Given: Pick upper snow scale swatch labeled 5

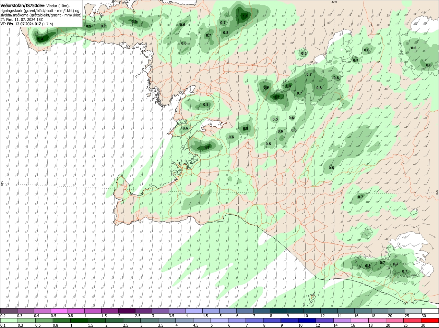Looking at the screenshot, I should [228, 311].
